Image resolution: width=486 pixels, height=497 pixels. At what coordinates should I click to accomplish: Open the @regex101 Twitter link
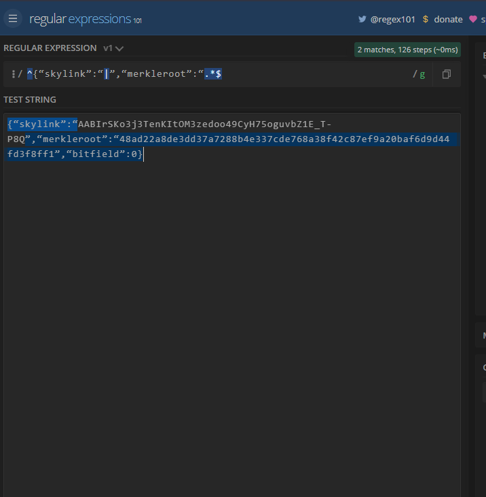click(392, 19)
